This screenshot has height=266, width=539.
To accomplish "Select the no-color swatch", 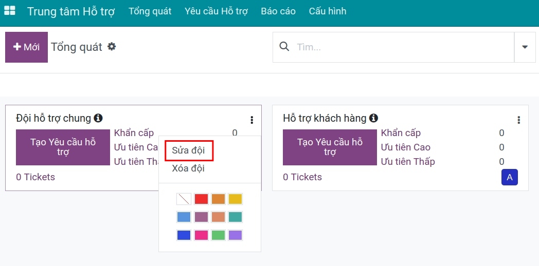I will [184, 199].
